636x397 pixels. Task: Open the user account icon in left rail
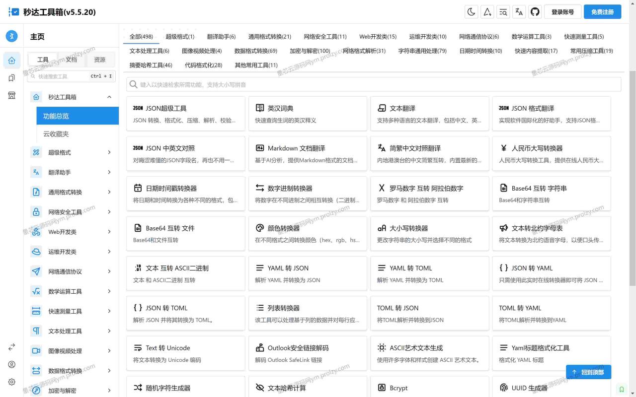11,364
